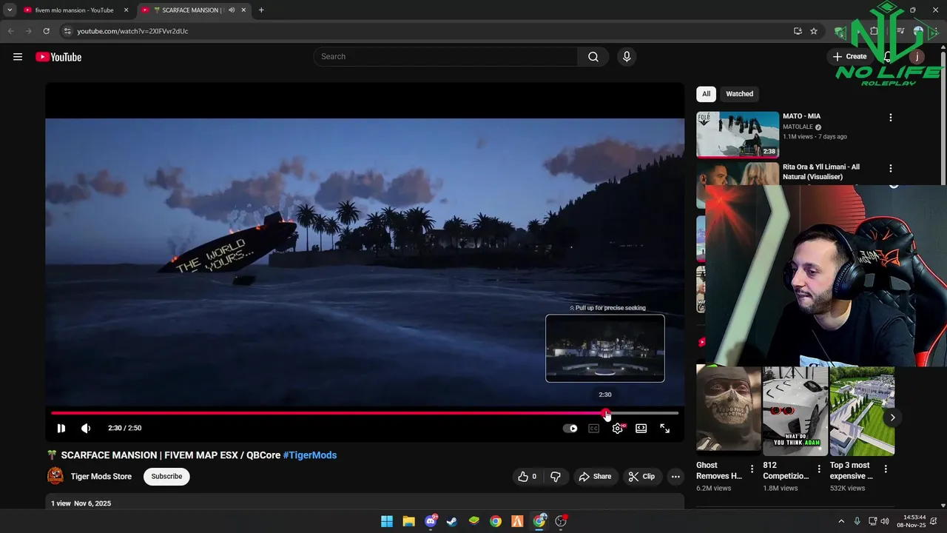Go to the YouTube home logo
The height and width of the screenshot is (533, 947).
click(58, 57)
